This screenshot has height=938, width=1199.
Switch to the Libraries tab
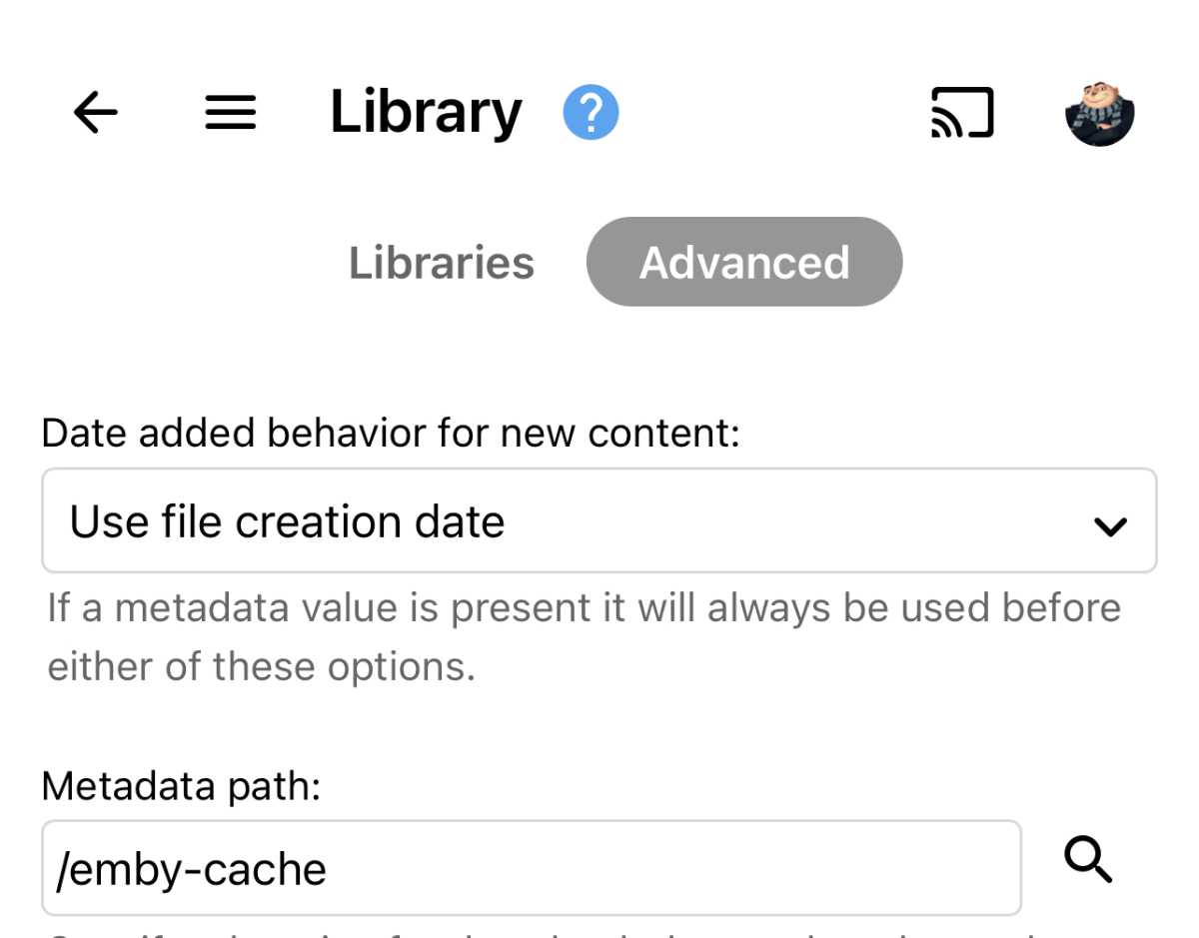point(442,263)
